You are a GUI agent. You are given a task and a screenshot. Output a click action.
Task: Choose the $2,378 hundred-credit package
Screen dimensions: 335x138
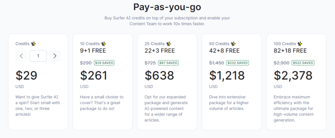pos(296,82)
